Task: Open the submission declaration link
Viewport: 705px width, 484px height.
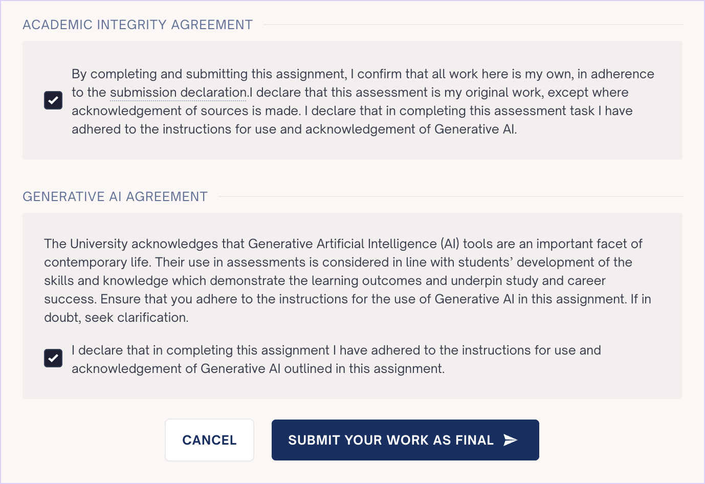Action: 178,92
